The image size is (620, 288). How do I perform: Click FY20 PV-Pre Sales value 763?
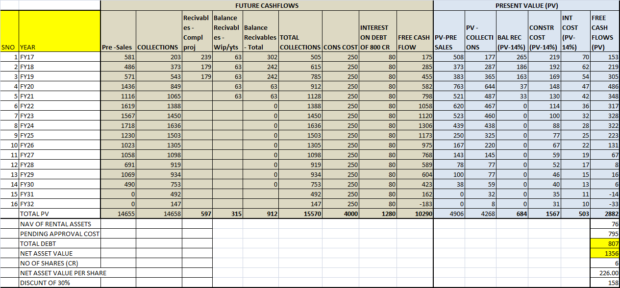click(449, 86)
